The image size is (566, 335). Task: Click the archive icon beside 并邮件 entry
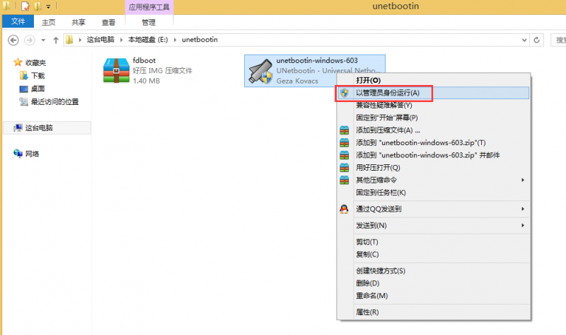[x=345, y=155]
